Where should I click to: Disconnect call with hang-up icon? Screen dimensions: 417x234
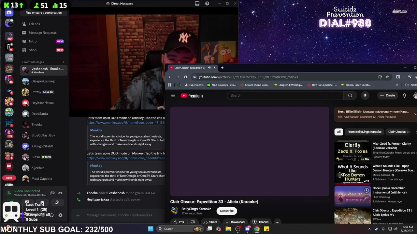pos(60,193)
